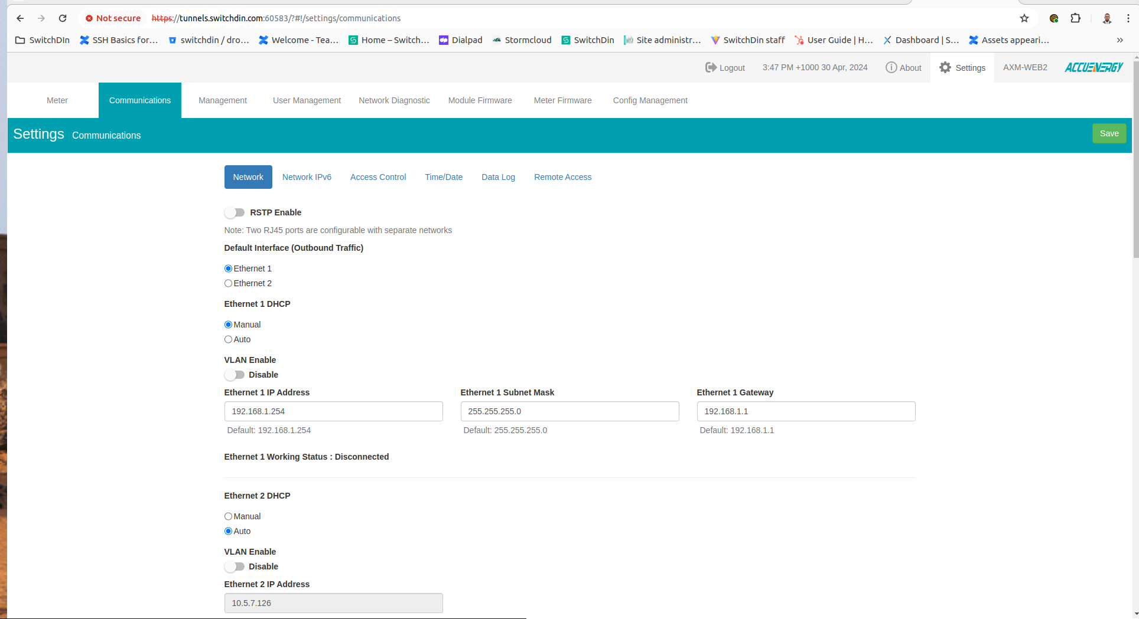
Task: Click the Accuenergy logo
Action: [x=1094, y=67]
